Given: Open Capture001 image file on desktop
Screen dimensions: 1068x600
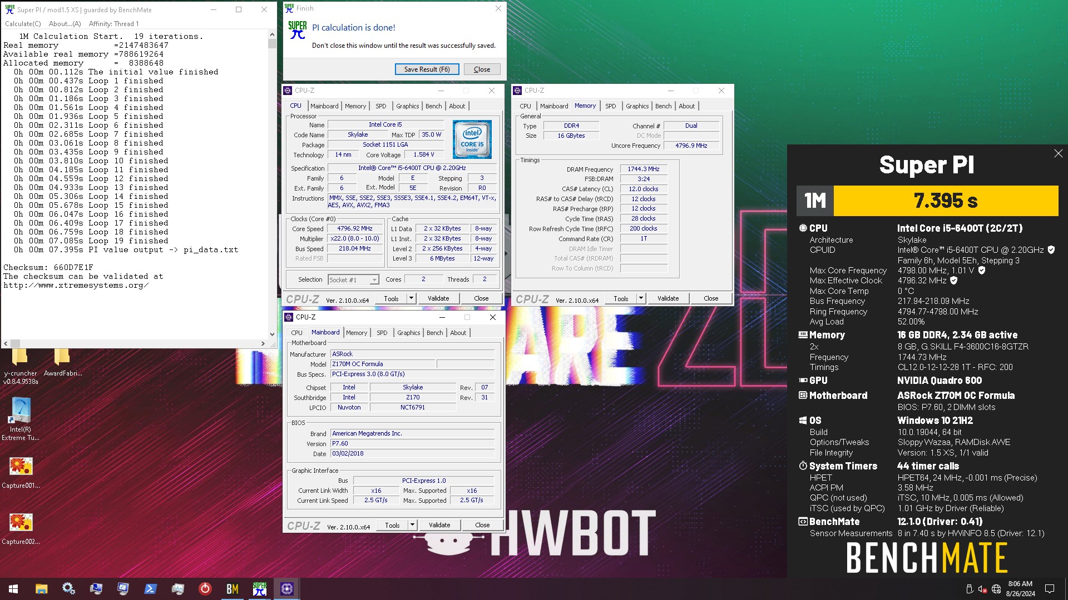Looking at the screenshot, I should [x=21, y=472].
